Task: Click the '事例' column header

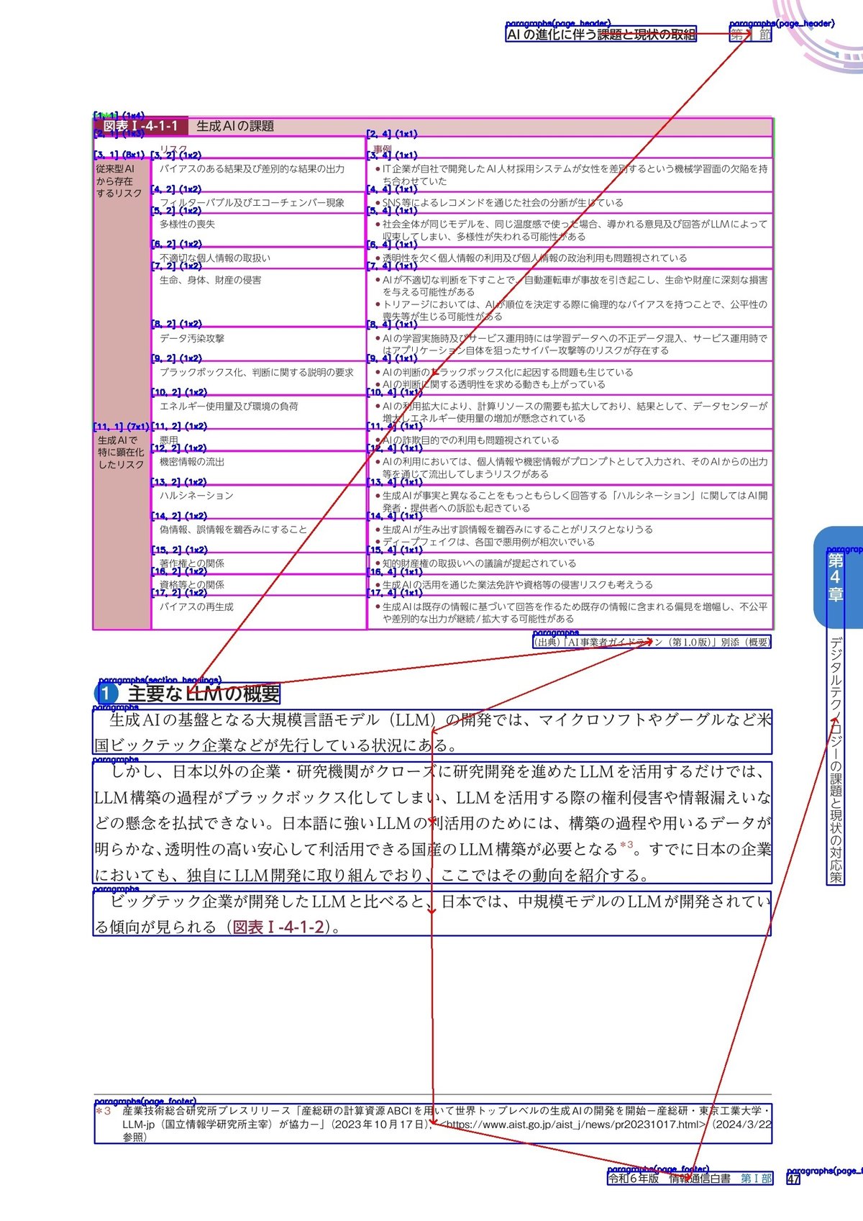Action: [382, 149]
